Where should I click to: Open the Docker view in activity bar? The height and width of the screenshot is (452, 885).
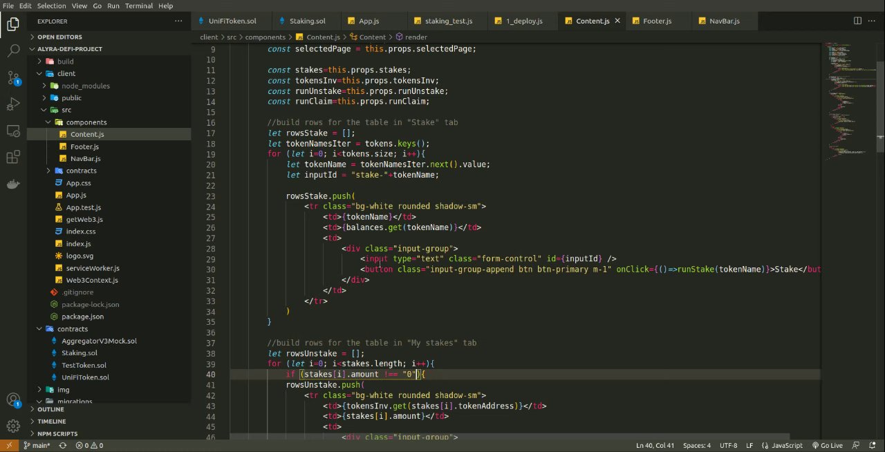(13, 185)
